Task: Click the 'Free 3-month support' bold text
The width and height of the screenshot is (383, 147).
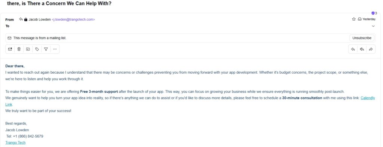Action: click(99, 92)
